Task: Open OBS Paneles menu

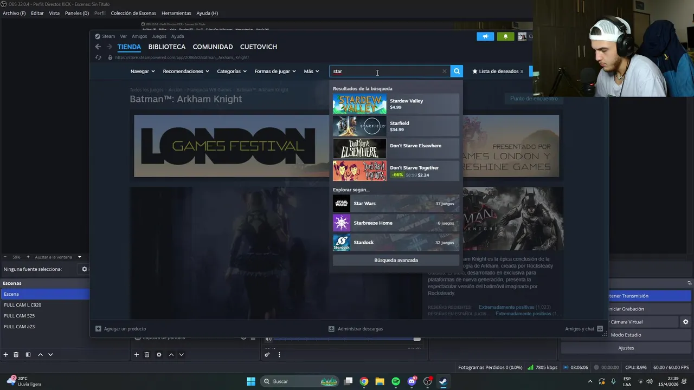Action: click(77, 13)
